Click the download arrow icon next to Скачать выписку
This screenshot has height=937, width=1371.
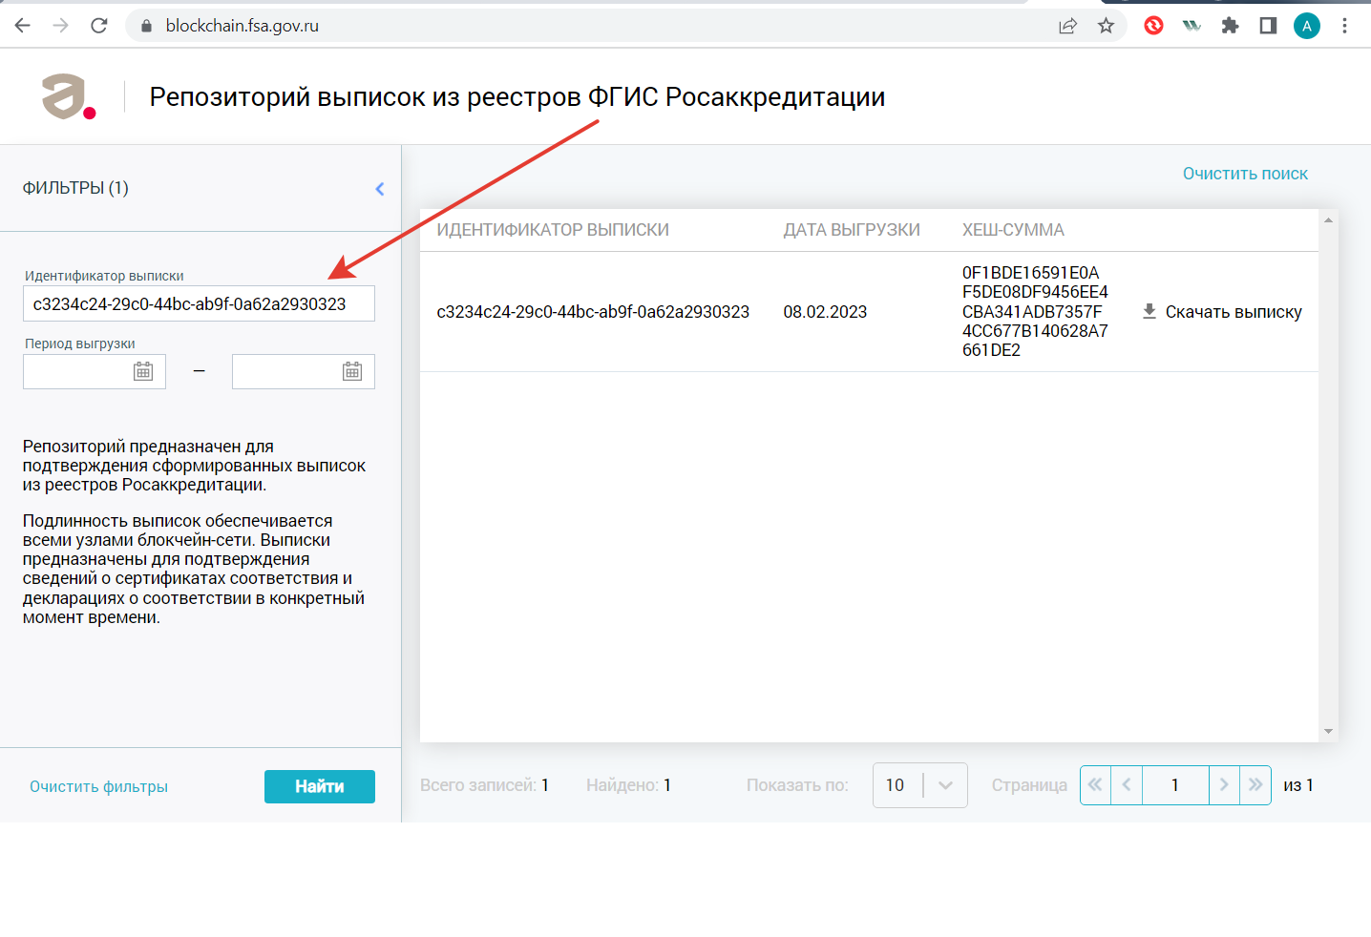tap(1150, 311)
